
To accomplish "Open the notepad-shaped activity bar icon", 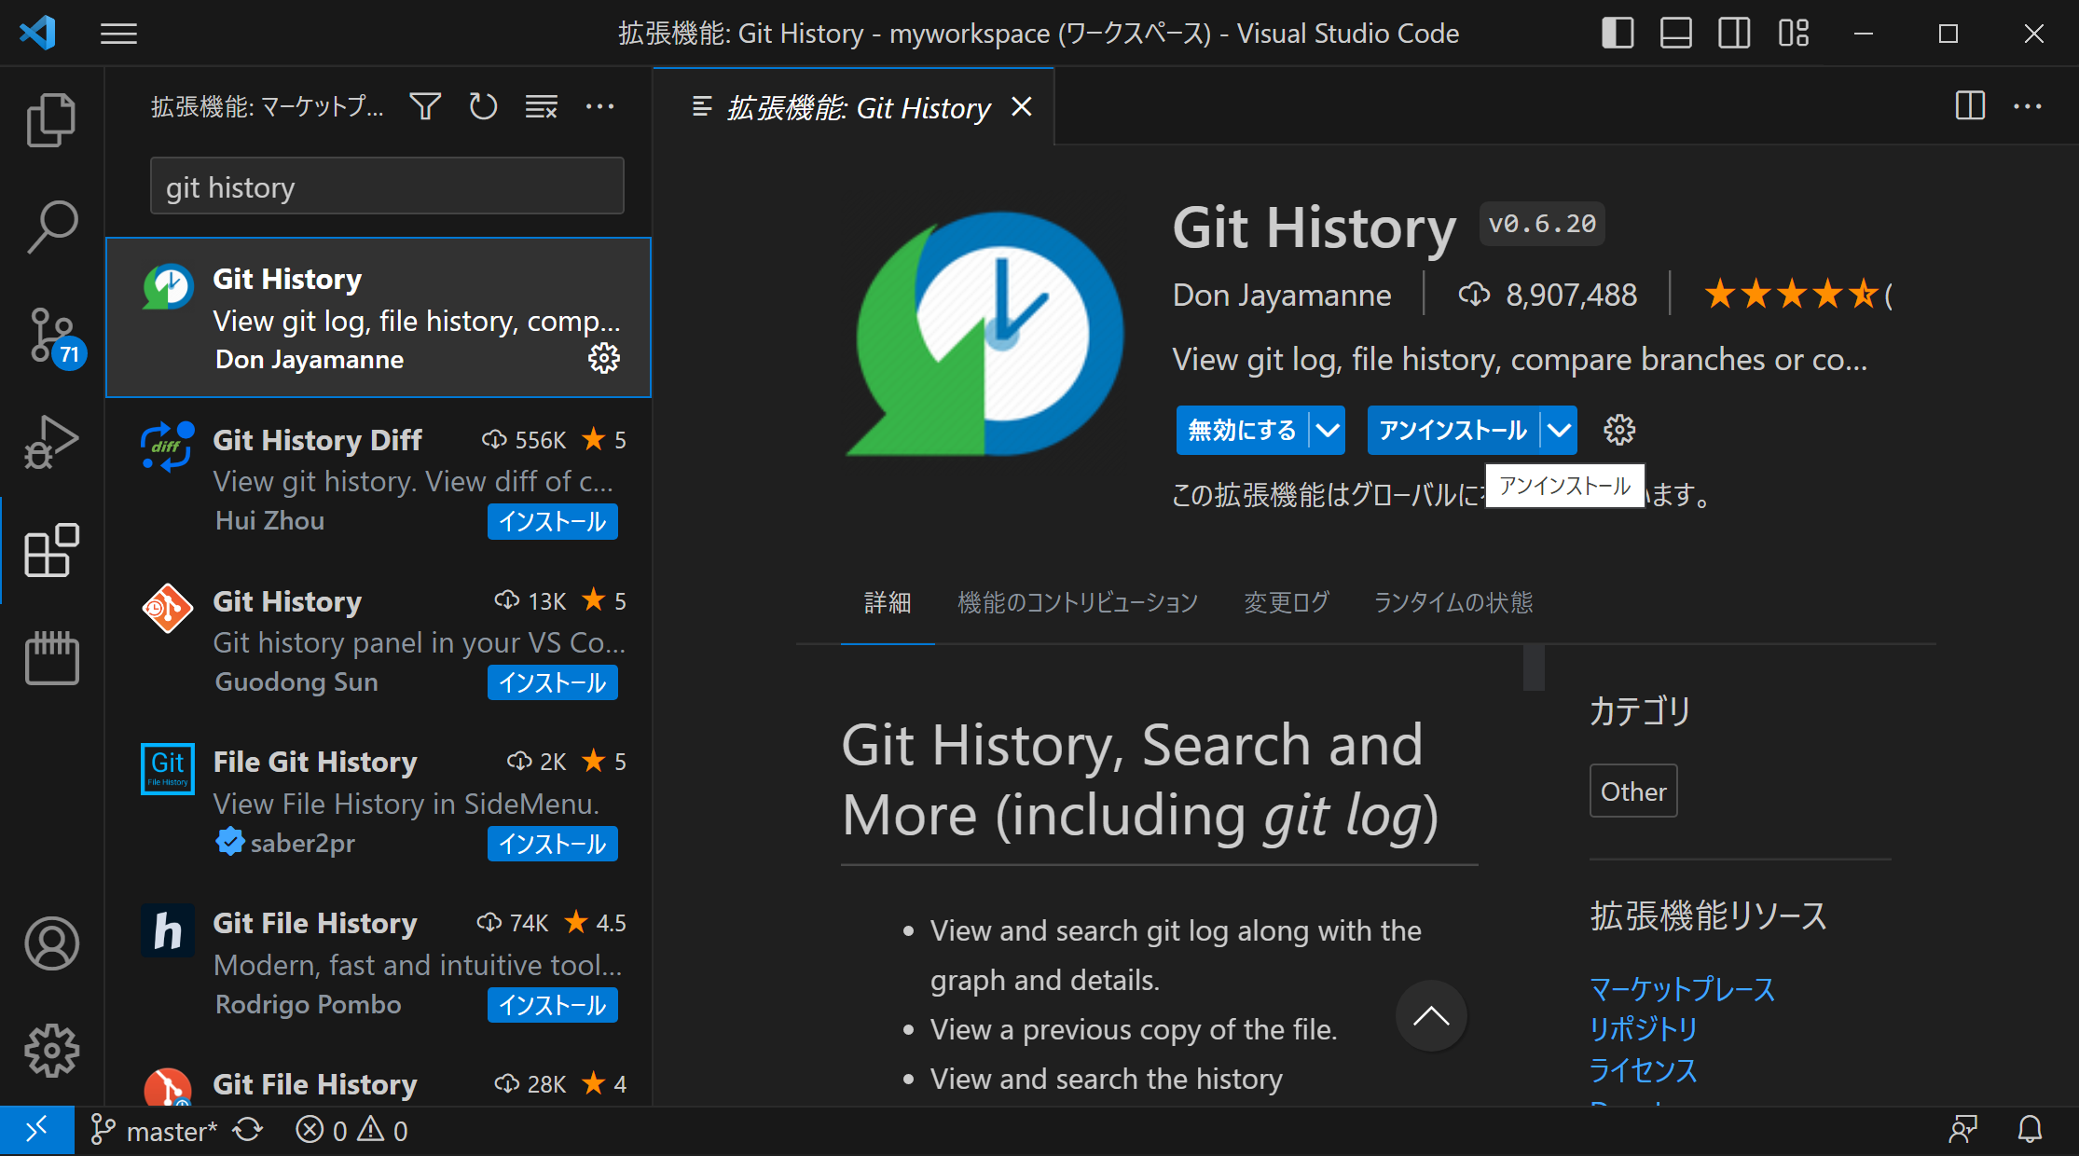I will tap(51, 658).
